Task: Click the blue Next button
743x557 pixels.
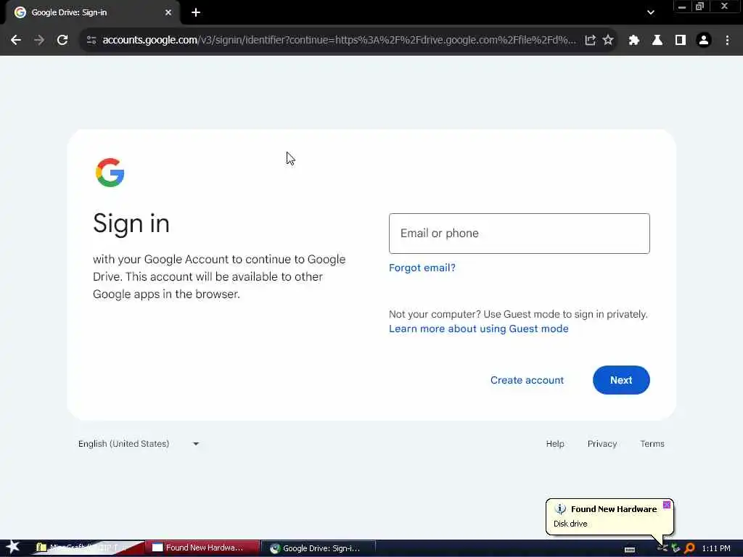Action: pyautogui.click(x=621, y=380)
